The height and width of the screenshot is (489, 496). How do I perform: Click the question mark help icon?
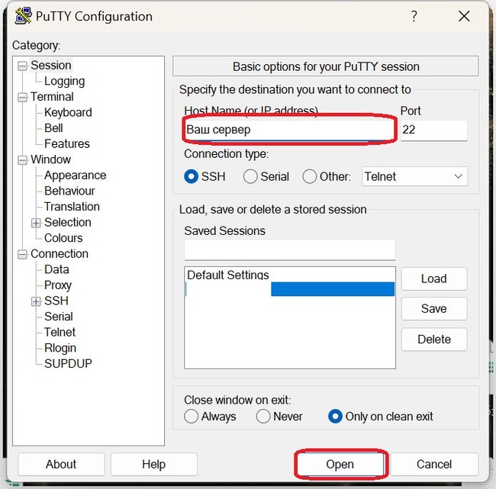pos(414,16)
